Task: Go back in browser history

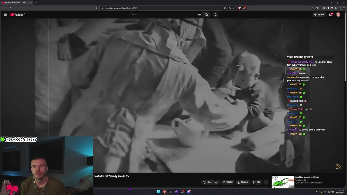Action: coord(3,8)
